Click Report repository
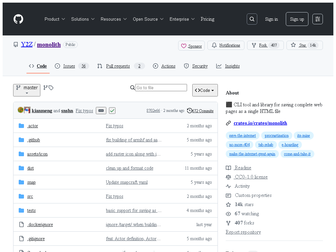Viewport: 336px width, 252px height. tap(243, 232)
